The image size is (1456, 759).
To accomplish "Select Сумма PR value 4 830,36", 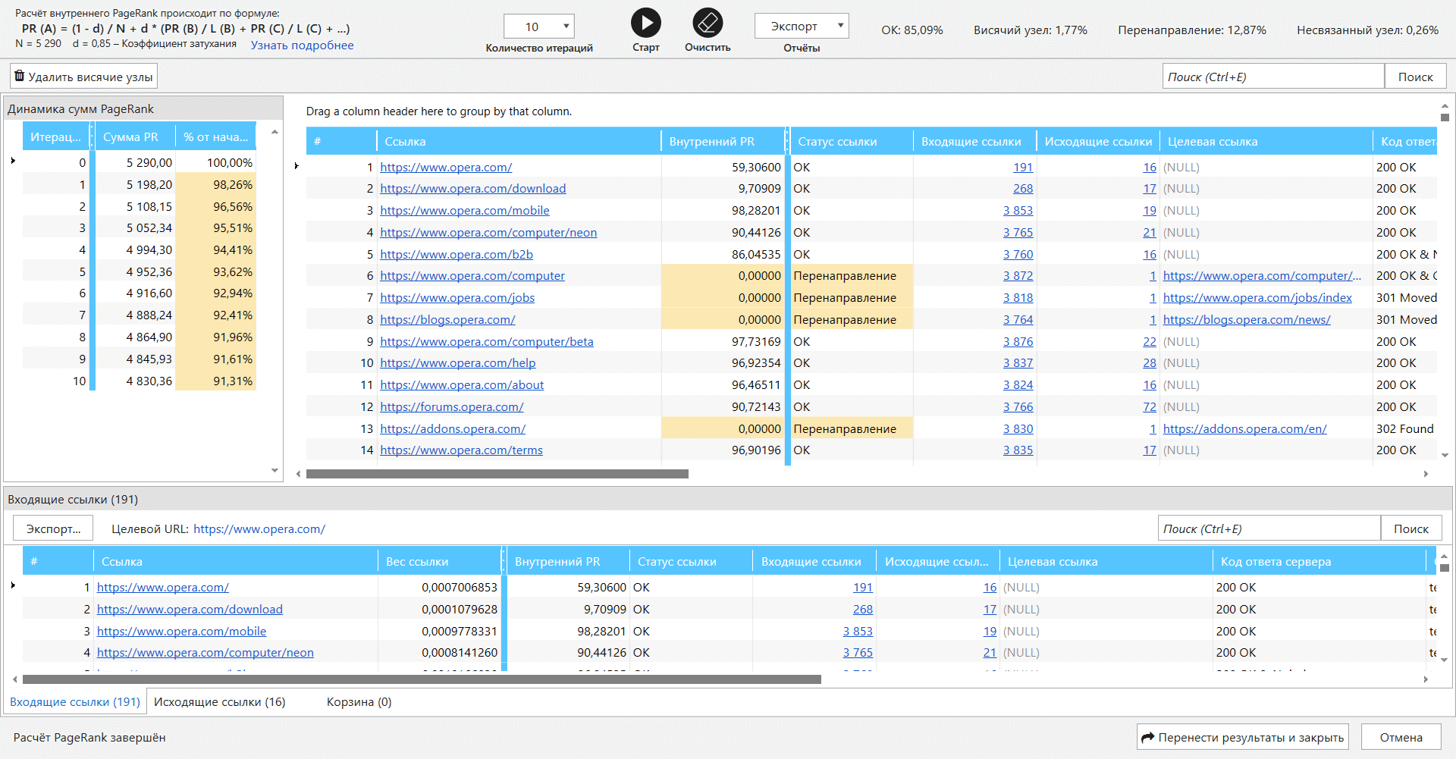I will [x=149, y=381].
